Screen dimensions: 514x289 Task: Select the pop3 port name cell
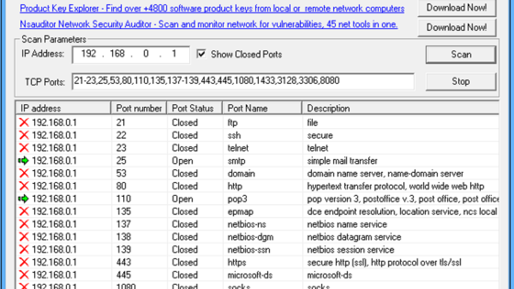coord(236,199)
